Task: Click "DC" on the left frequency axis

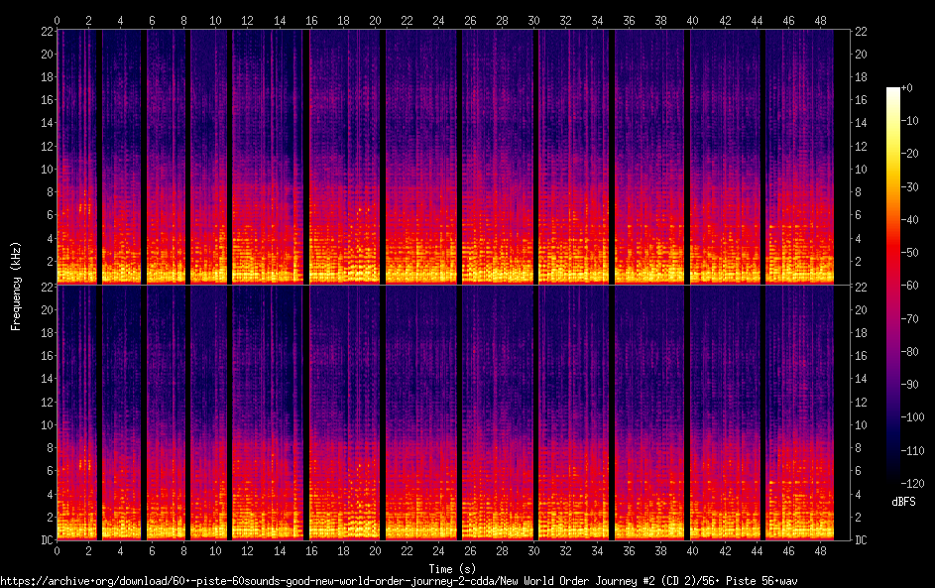Action: click(x=48, y=540)
